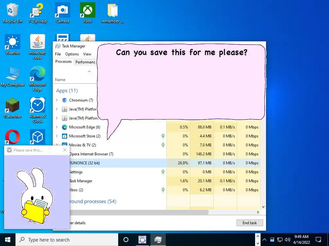Click the bunny holding folder image

coord(35,196)
